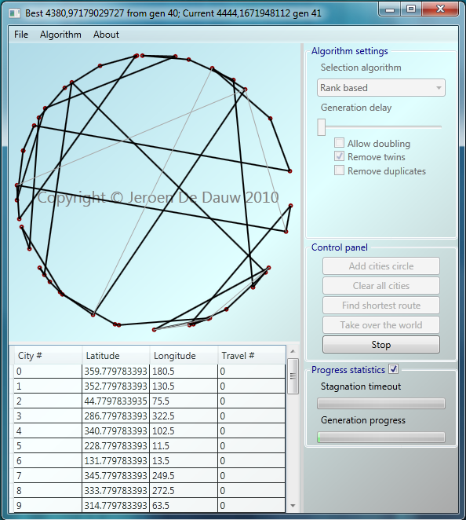Enable the Remove duplicates checkbox

[x=339, y=170]
